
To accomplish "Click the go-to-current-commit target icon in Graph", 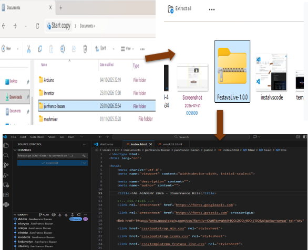I will pos(54,214).
